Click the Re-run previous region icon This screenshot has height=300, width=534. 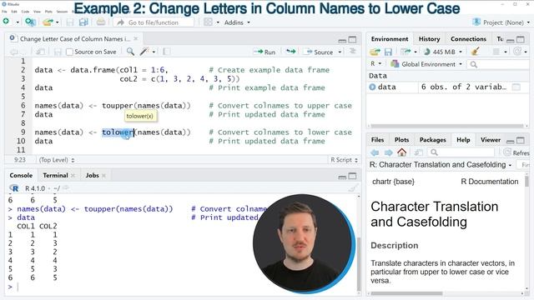point(290,52)
